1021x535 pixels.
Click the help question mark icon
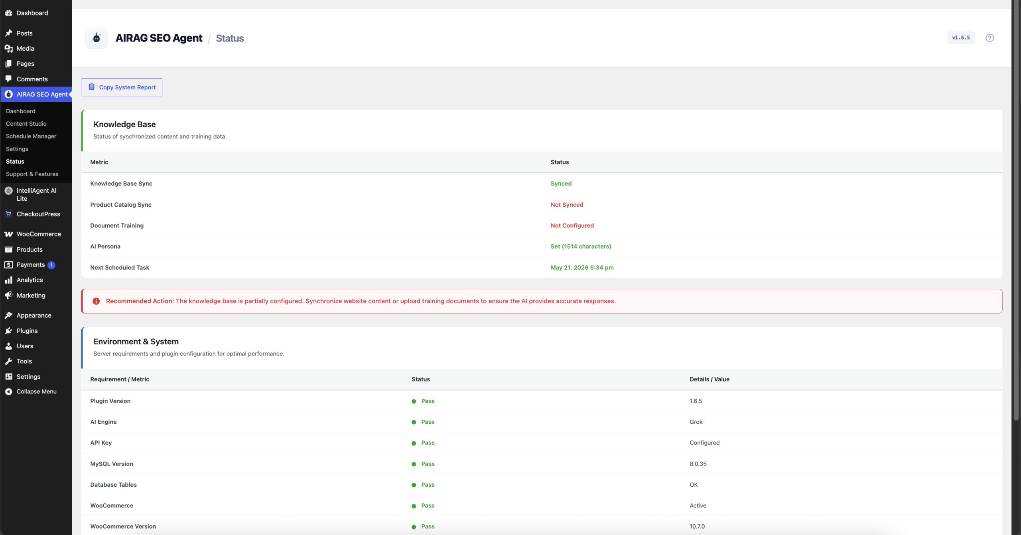tap(989, 38)
